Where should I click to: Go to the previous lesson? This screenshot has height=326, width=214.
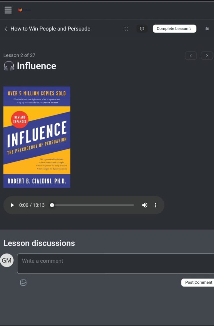191,56
